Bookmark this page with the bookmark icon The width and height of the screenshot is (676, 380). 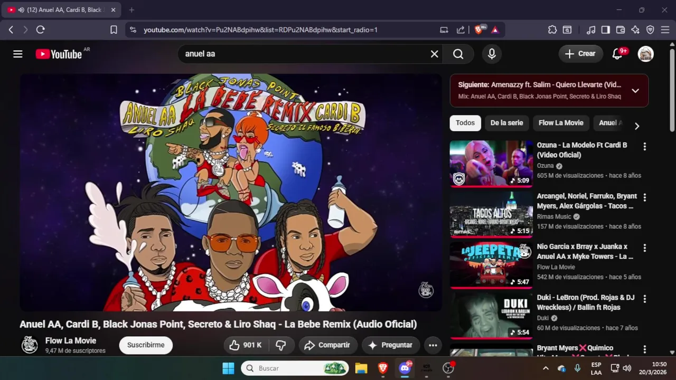click(x=114, y=30)
